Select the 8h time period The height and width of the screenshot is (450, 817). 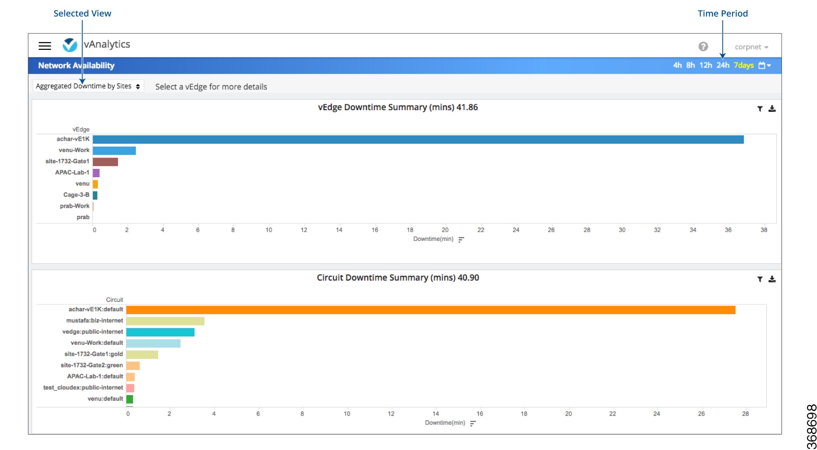pyautogui.click(x=691, y=65)
